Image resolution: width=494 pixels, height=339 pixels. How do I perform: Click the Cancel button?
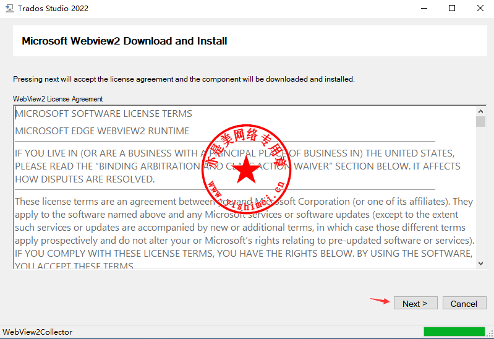[x=464, y=303]
